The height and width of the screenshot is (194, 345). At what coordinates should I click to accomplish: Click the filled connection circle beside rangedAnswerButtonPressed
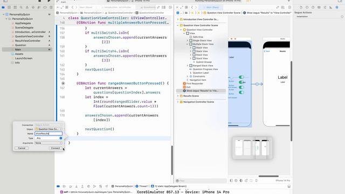point(63,84)
